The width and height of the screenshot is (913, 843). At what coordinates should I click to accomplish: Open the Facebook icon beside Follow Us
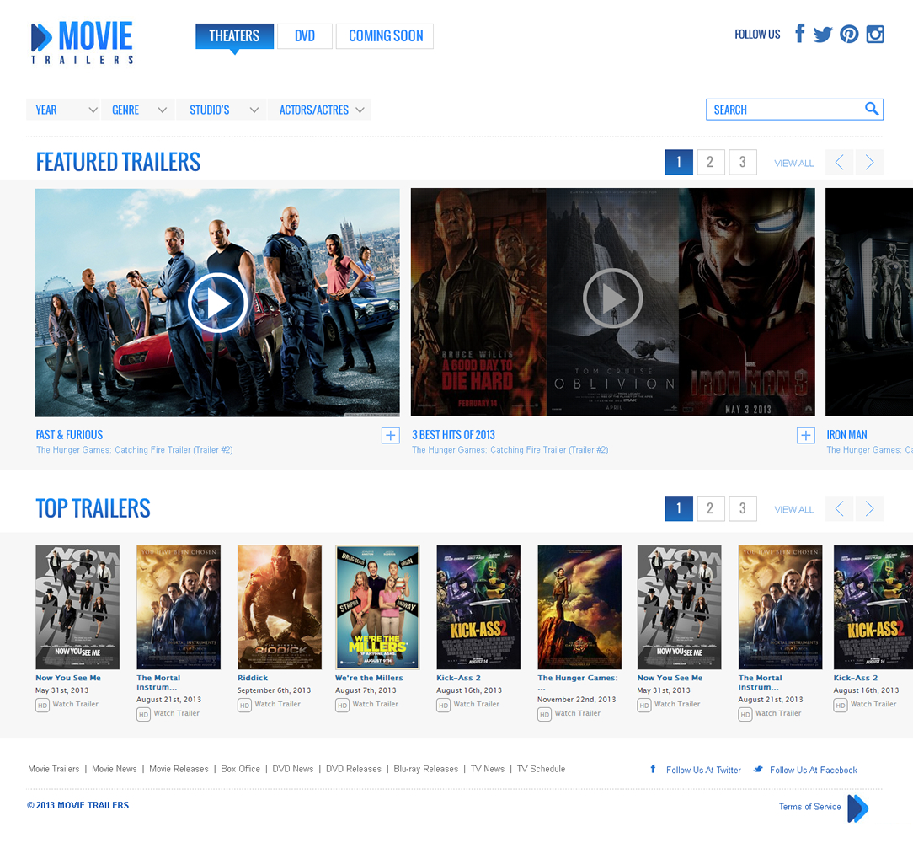point(800,34)
